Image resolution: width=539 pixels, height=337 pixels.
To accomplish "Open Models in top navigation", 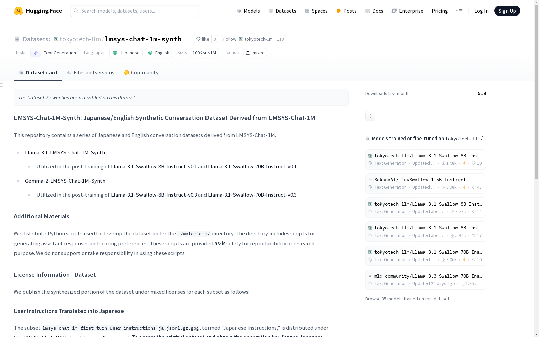I will pos(248,11).
